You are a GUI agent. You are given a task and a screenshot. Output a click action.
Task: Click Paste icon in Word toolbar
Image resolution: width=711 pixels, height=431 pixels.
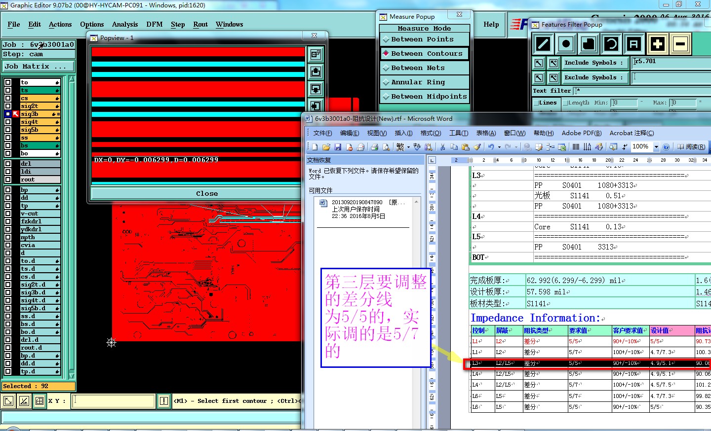tap(465, 147)
